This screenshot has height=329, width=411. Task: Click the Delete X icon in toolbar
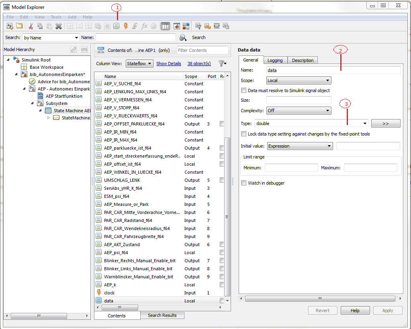click(59, 26)
